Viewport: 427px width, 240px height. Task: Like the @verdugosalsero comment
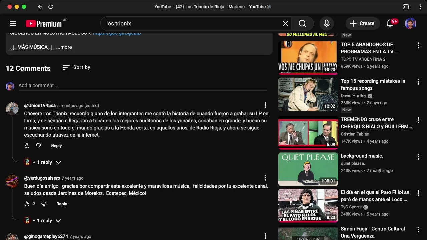click(x=27, y=204)
